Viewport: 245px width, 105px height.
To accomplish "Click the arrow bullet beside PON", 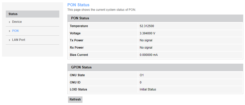I will pyautogui.click(x=9, y=31).
